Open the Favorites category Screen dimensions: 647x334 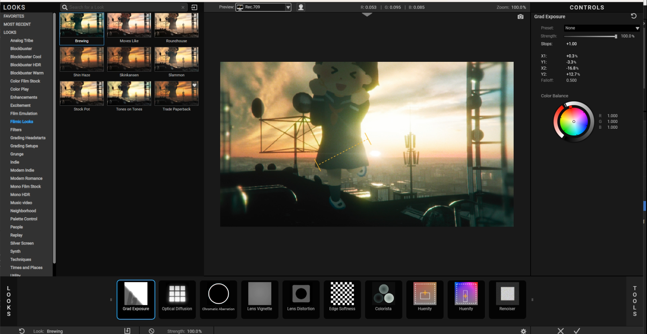pos(14,16)
